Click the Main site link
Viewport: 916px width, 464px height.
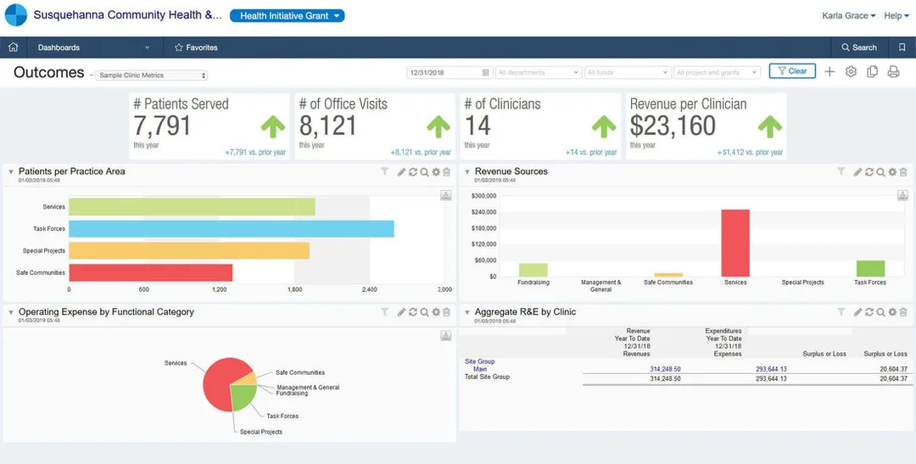[480, 369]
